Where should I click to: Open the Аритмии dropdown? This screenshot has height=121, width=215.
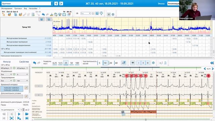tap(27, 3)
